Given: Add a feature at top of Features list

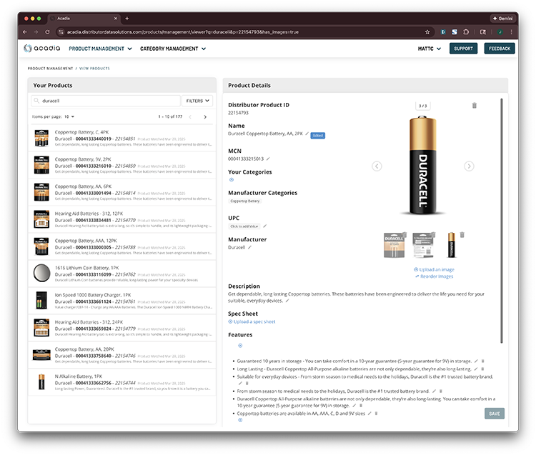Looking at the screenshot, I should [x=240, y=345].
